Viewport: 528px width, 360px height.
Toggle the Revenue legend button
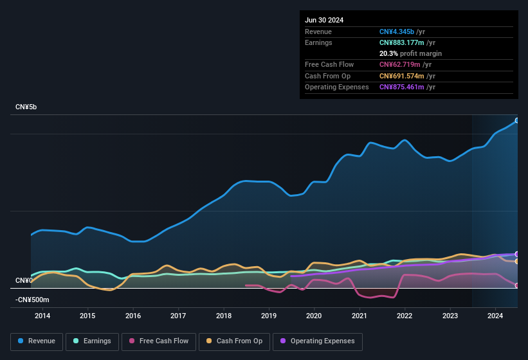pos(37,341)
